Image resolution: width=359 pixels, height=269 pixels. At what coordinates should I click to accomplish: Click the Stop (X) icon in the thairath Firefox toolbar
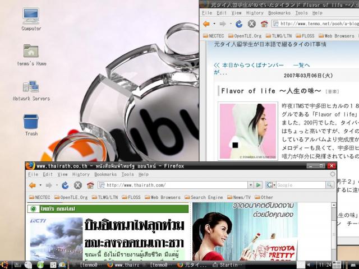click(78, 185)
